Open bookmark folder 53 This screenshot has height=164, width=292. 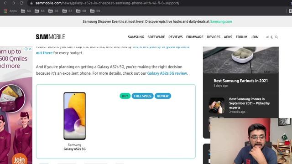26,11
